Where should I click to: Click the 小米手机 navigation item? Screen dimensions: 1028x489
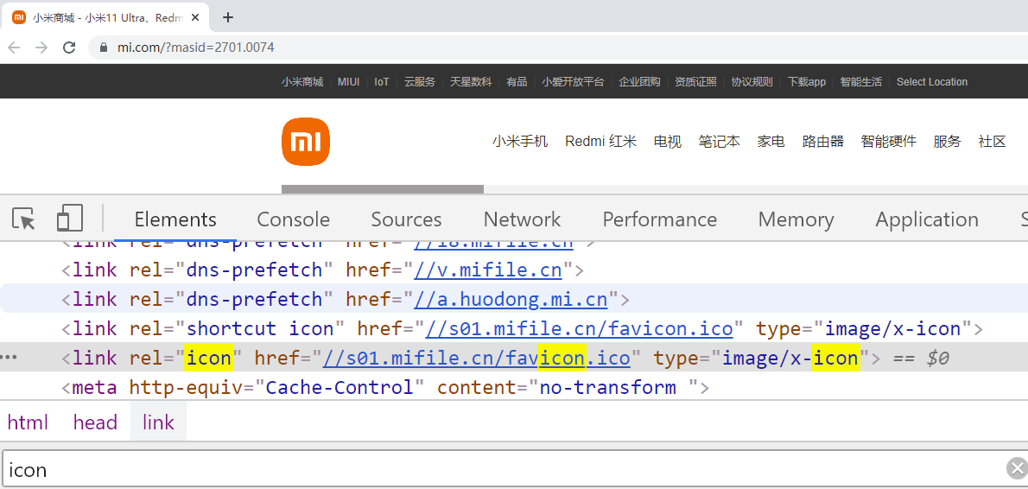pos(520,142)
